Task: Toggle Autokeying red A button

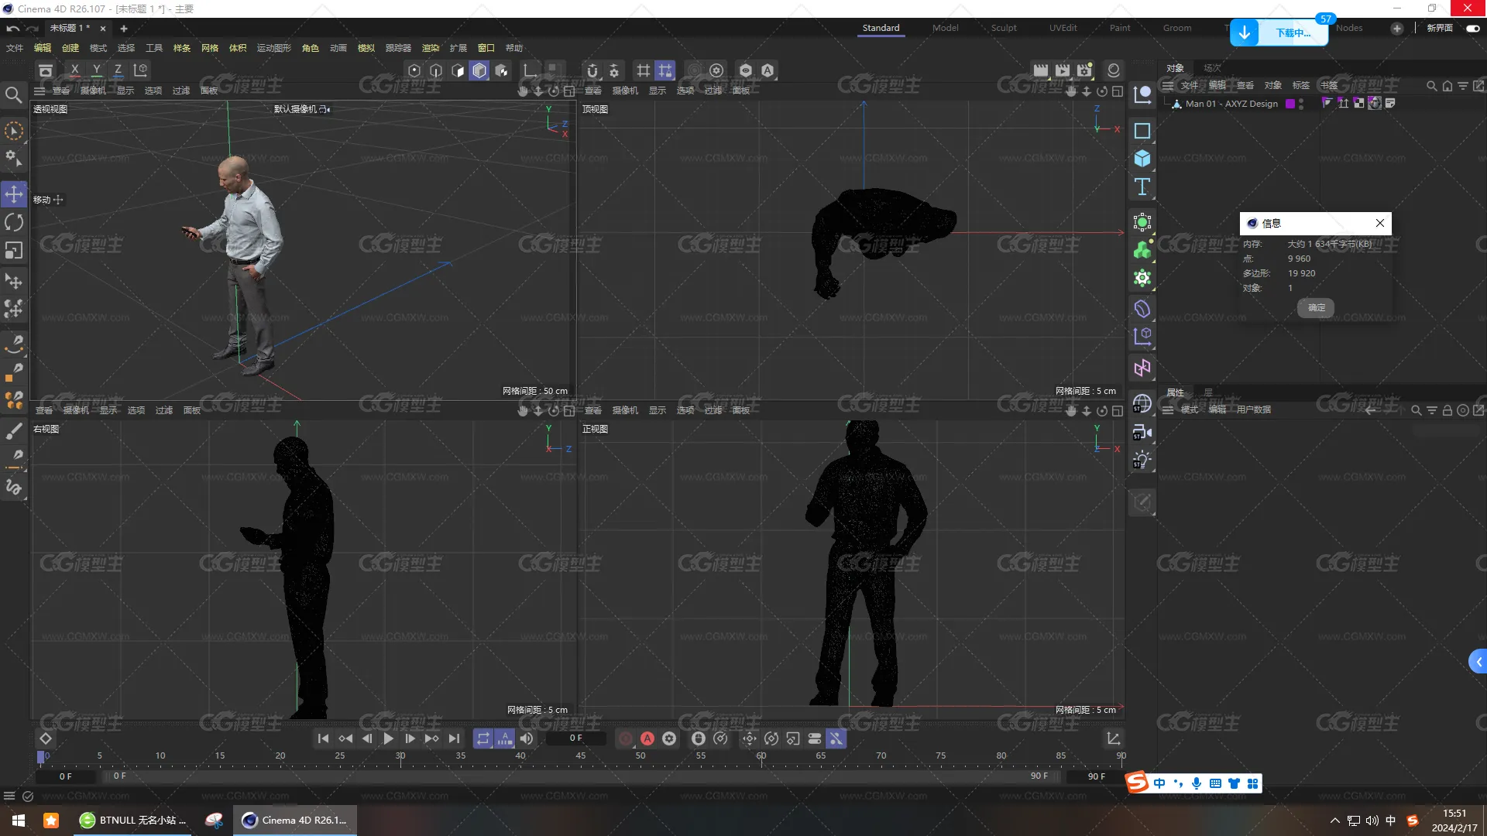Action: (x=647, y=738)
